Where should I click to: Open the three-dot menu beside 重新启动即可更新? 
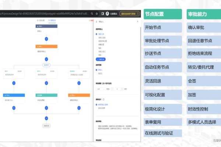[x=138, y=14]
